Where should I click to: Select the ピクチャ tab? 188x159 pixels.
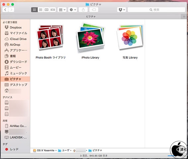pyautogui.click(x=91, y=17)
